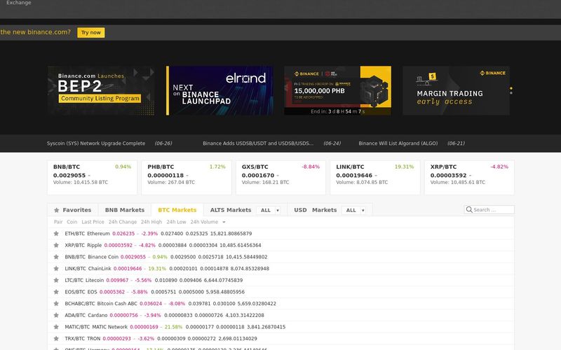Screen dimensions: 561x350
Task: Open the GXS/BTC ticker card
Action: pos(280,178)
